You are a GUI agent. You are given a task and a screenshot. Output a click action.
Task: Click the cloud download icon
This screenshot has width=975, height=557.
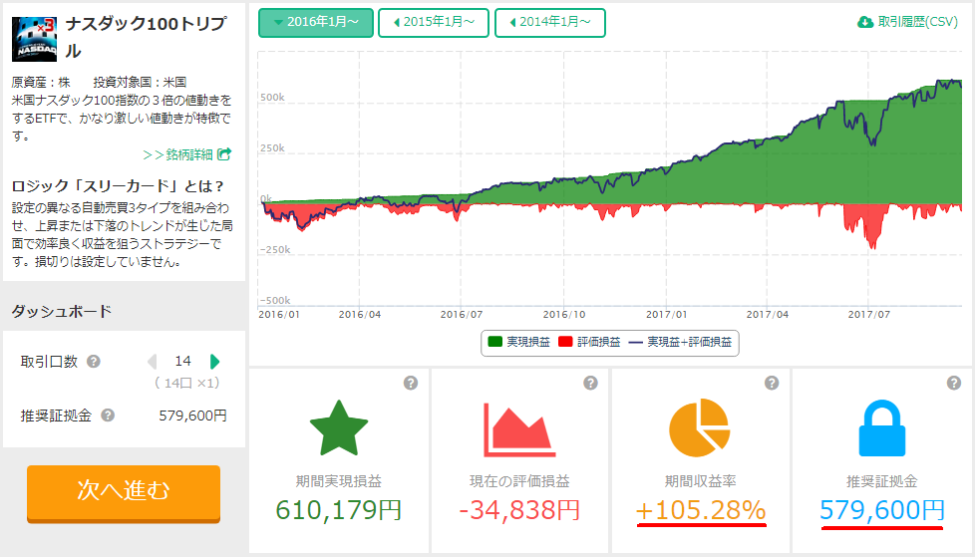(x=865, y=22)
